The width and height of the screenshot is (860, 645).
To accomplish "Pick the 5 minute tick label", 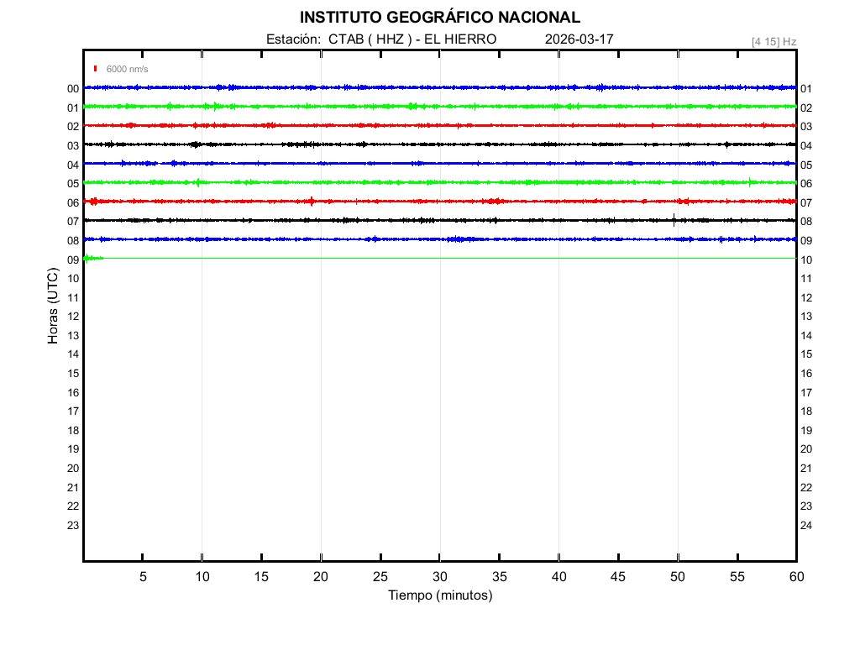I will (x=143, y=577).
